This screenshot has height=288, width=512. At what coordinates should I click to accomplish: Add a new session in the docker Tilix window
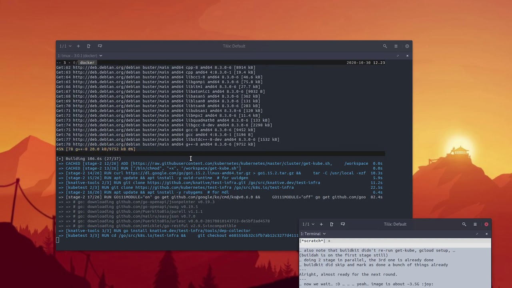pyautogui.click(x=78, y=46)
